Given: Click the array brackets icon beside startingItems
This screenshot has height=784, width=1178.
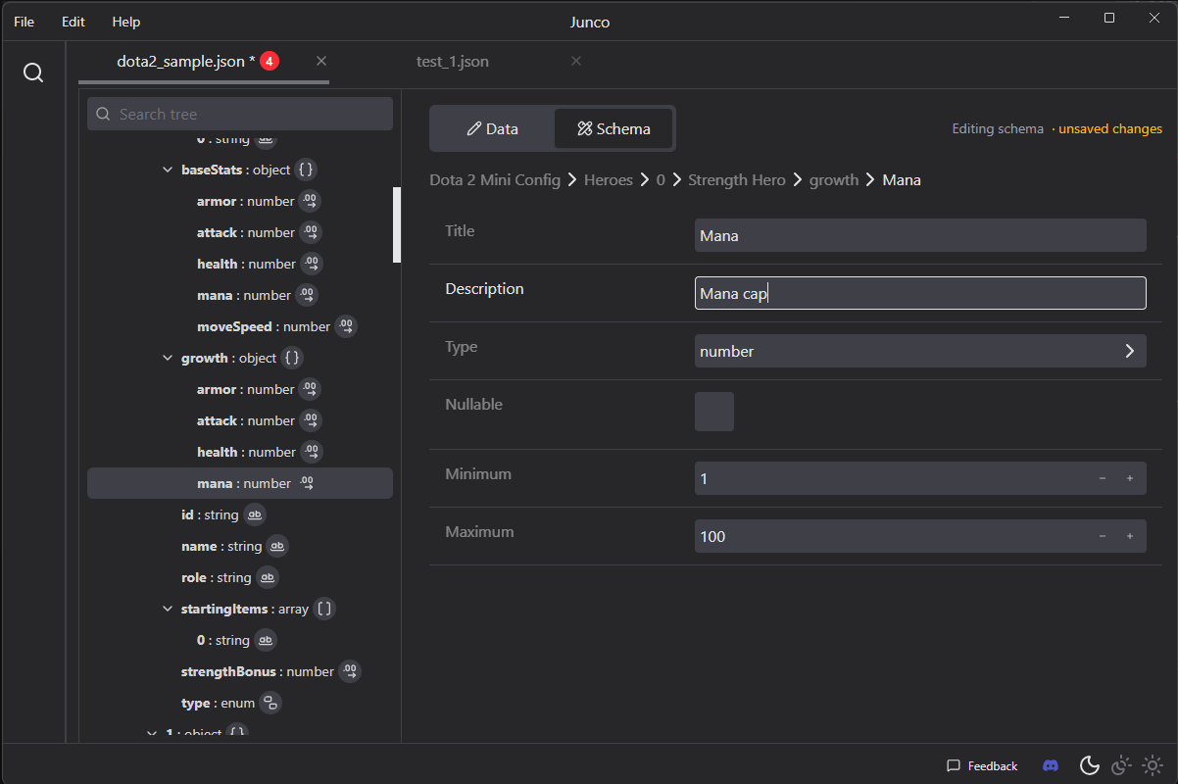Looking at the screenshot, I should click(x=324, y=609).
